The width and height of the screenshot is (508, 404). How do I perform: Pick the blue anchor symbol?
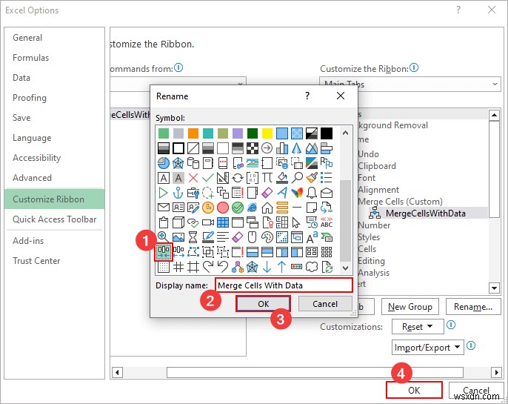(x=178, y=193)
